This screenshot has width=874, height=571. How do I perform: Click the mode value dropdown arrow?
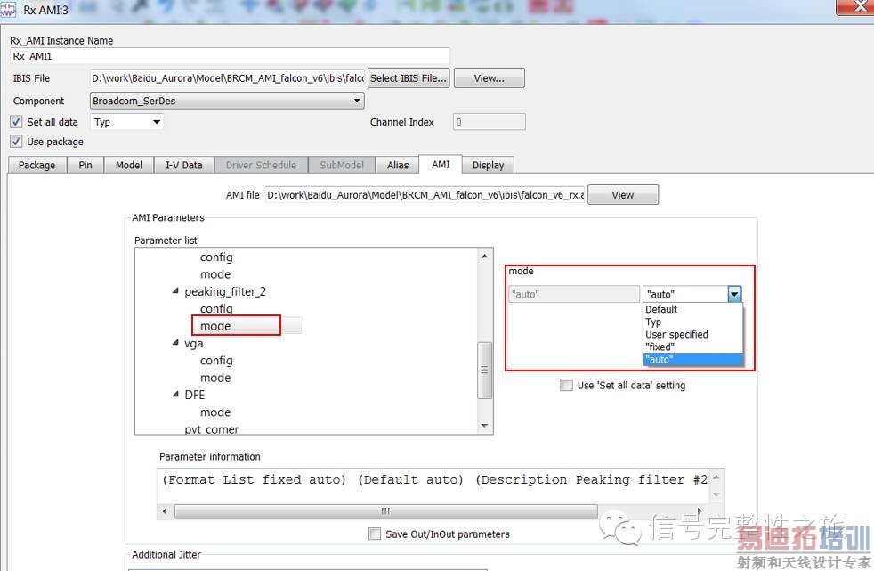[x=734, y=294]
